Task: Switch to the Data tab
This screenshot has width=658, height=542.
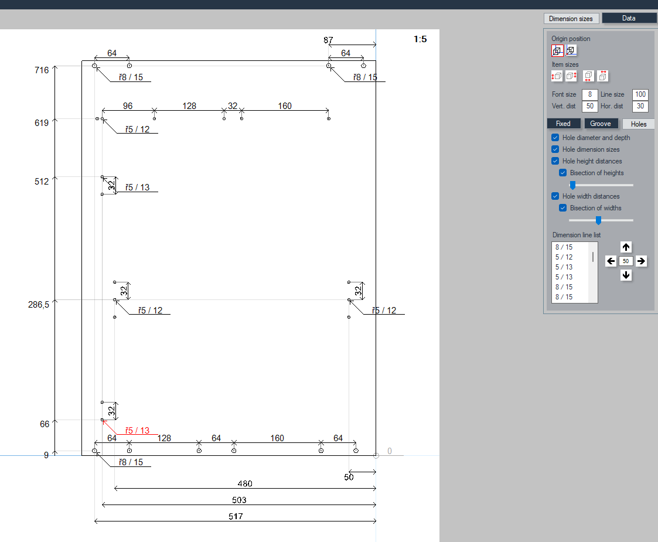Action: coord(629,18)
